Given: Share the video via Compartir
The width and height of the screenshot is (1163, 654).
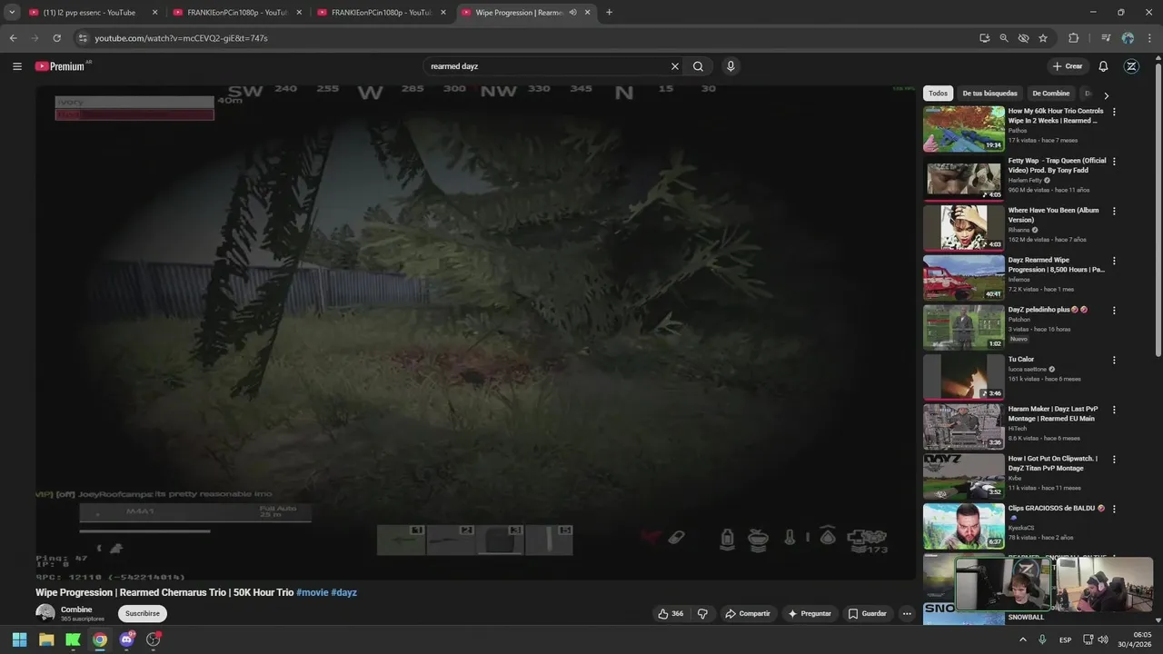Looking at the screenshot, I should click(x=748, y=614).
